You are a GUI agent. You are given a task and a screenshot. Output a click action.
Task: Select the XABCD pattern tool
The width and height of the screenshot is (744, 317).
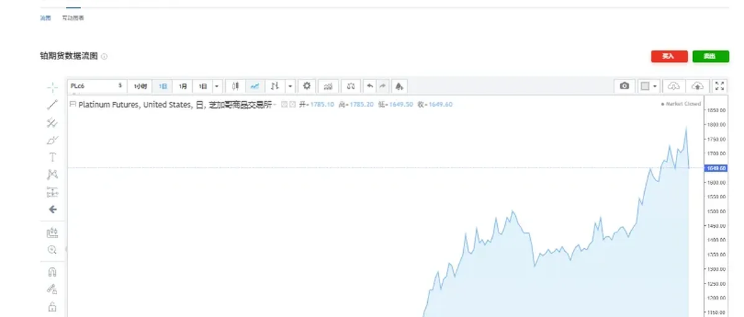53,174
